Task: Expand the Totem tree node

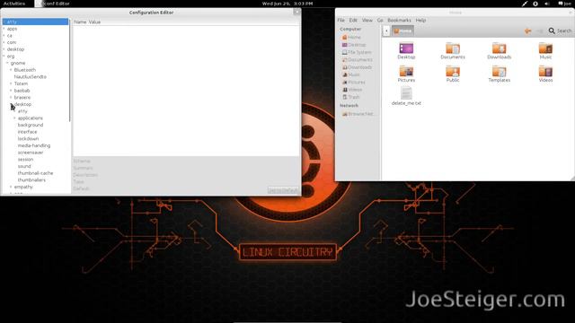Action: pyautogui.click(x=11, y=83)
